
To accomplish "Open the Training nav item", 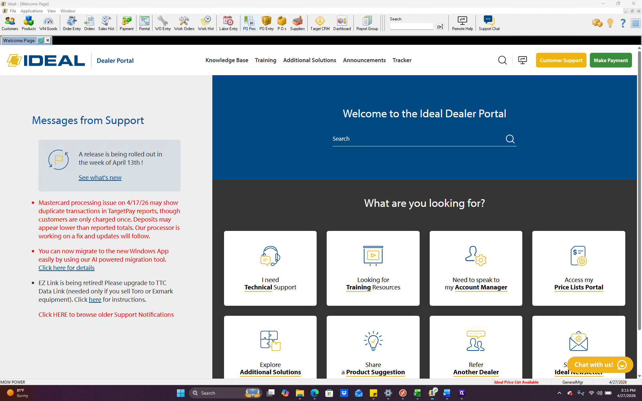I will [x=265, y=60].
